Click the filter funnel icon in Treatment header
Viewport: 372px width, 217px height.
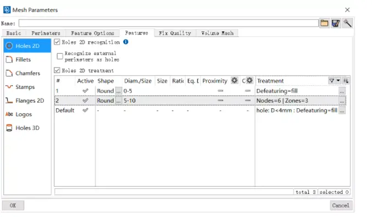click(332, 81)
